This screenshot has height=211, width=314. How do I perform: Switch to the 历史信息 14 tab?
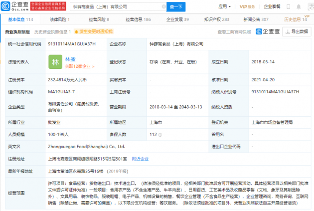296,19
